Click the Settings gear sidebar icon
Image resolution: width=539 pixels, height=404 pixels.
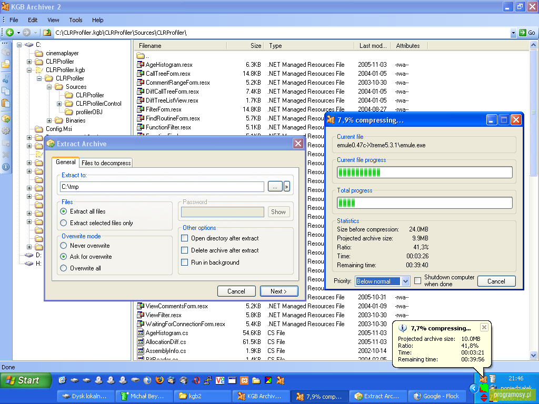(6, 131)
